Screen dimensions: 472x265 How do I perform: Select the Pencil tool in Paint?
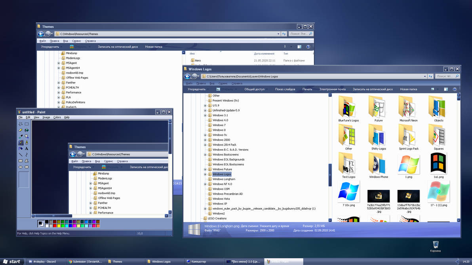21,142
